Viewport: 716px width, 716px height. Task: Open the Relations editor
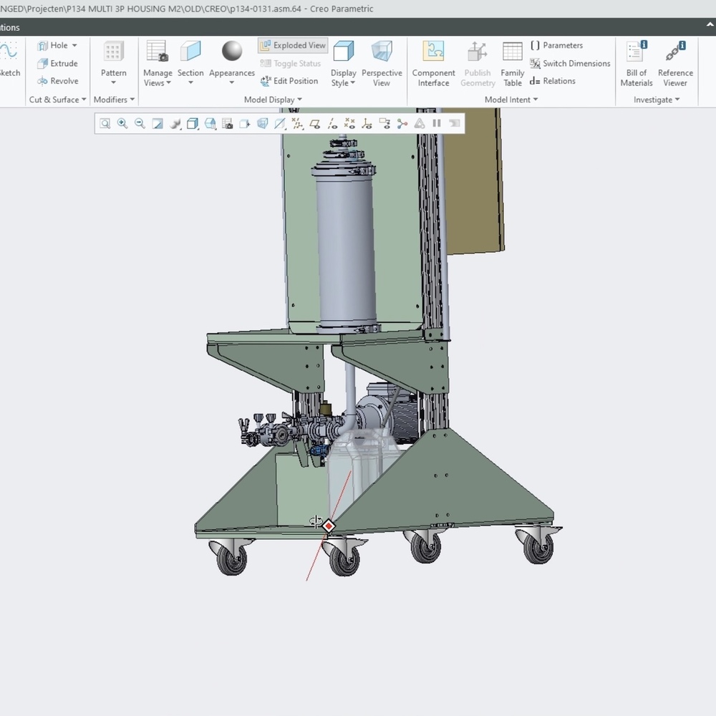click(x=558, y=81)
